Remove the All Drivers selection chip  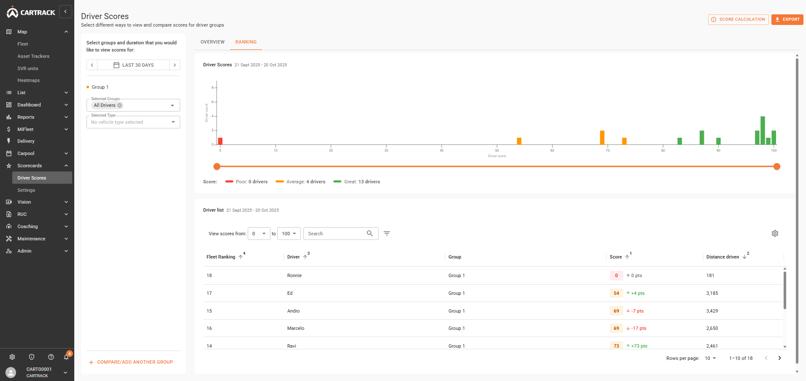click(x=119, y=105)
